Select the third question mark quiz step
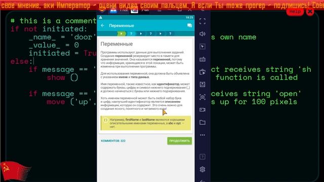The image size is (324, 182). 170,33
